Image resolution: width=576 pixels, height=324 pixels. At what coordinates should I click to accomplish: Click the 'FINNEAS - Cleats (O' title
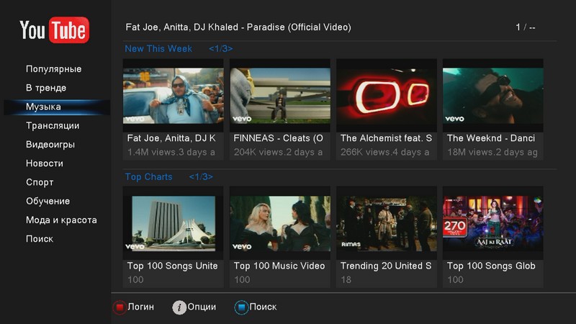[278, 138]
